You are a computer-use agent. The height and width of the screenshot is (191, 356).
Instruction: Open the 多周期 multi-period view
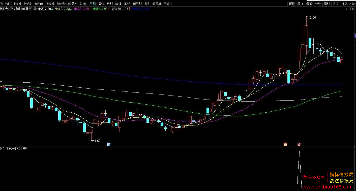(157, 4)
